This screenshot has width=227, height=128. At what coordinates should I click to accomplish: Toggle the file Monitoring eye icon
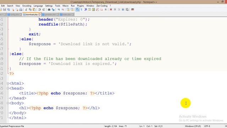click(x=106, y=10)
